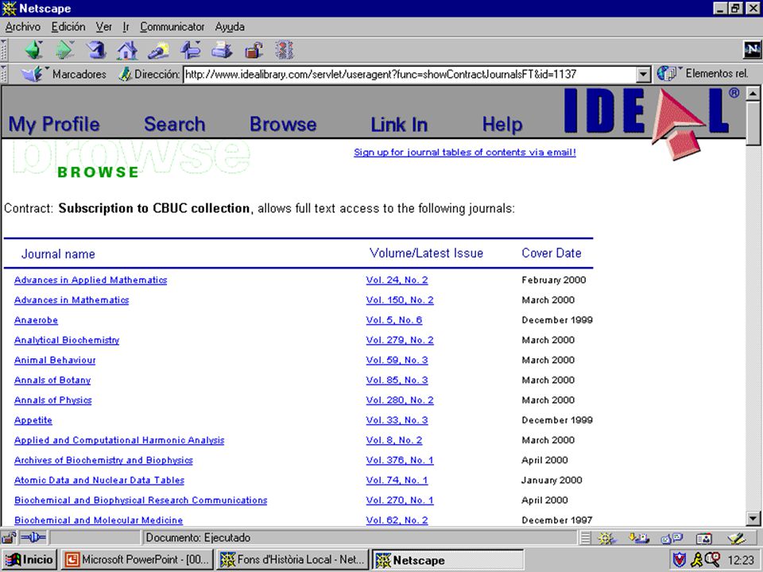Image resolution: width=763 pixels, height=572 pixels.
Task: Click the page scrollbar down arrow
Action: point(753,519)
